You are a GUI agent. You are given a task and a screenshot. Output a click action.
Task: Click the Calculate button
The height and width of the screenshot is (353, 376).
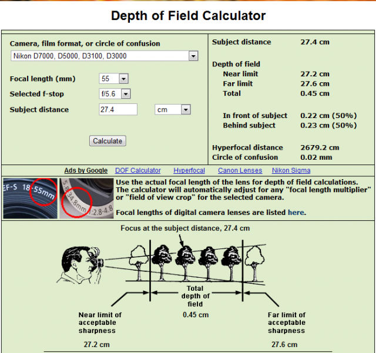click(x=108, y=141)
